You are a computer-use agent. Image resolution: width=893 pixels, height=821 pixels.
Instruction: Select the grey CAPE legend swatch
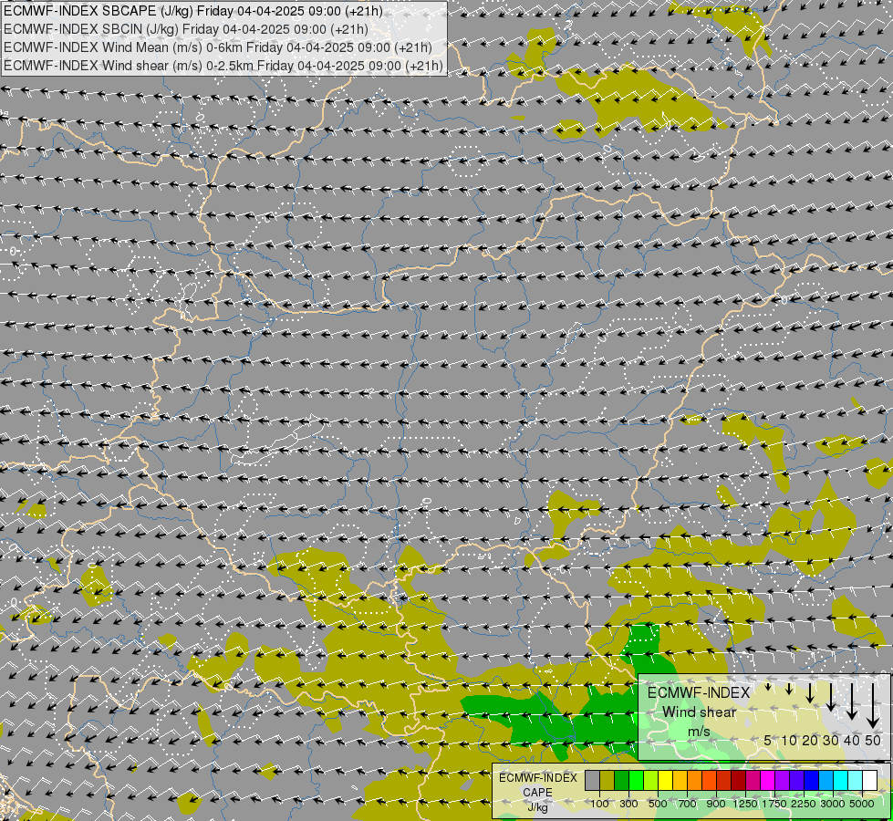pos(592,780)
